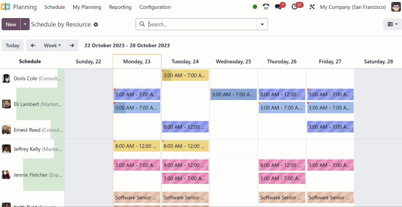Image resolution: width=402 pixels, height=207 pixels.
Task: Go to previous week using the left arrow
Action: click(x=33, y=45)
